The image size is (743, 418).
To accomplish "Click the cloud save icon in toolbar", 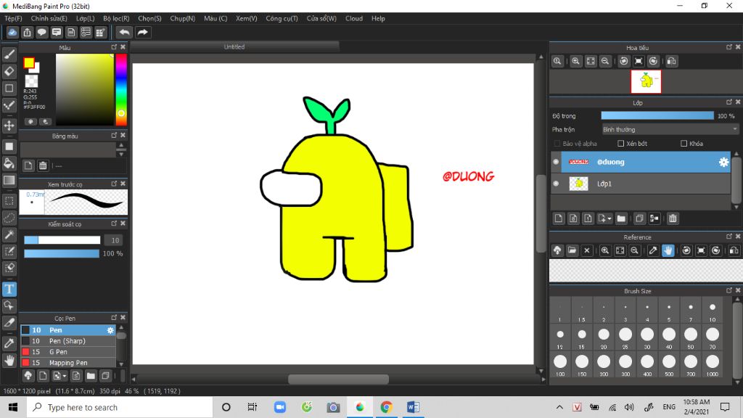I will pos(12,32).
